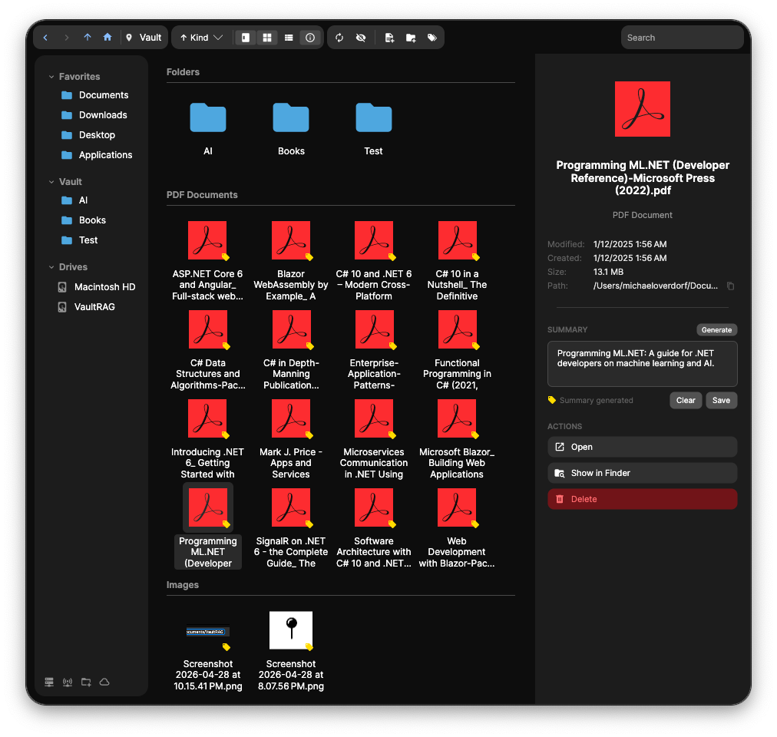Click Generate summary button
The height and width of the screenshot is (737, 777).
[716, 330]
